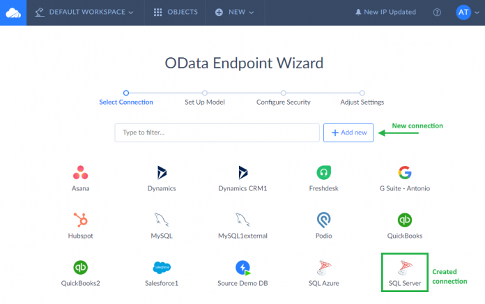
Task: Expand the AT user account menu
Action: tap(467, 13)
